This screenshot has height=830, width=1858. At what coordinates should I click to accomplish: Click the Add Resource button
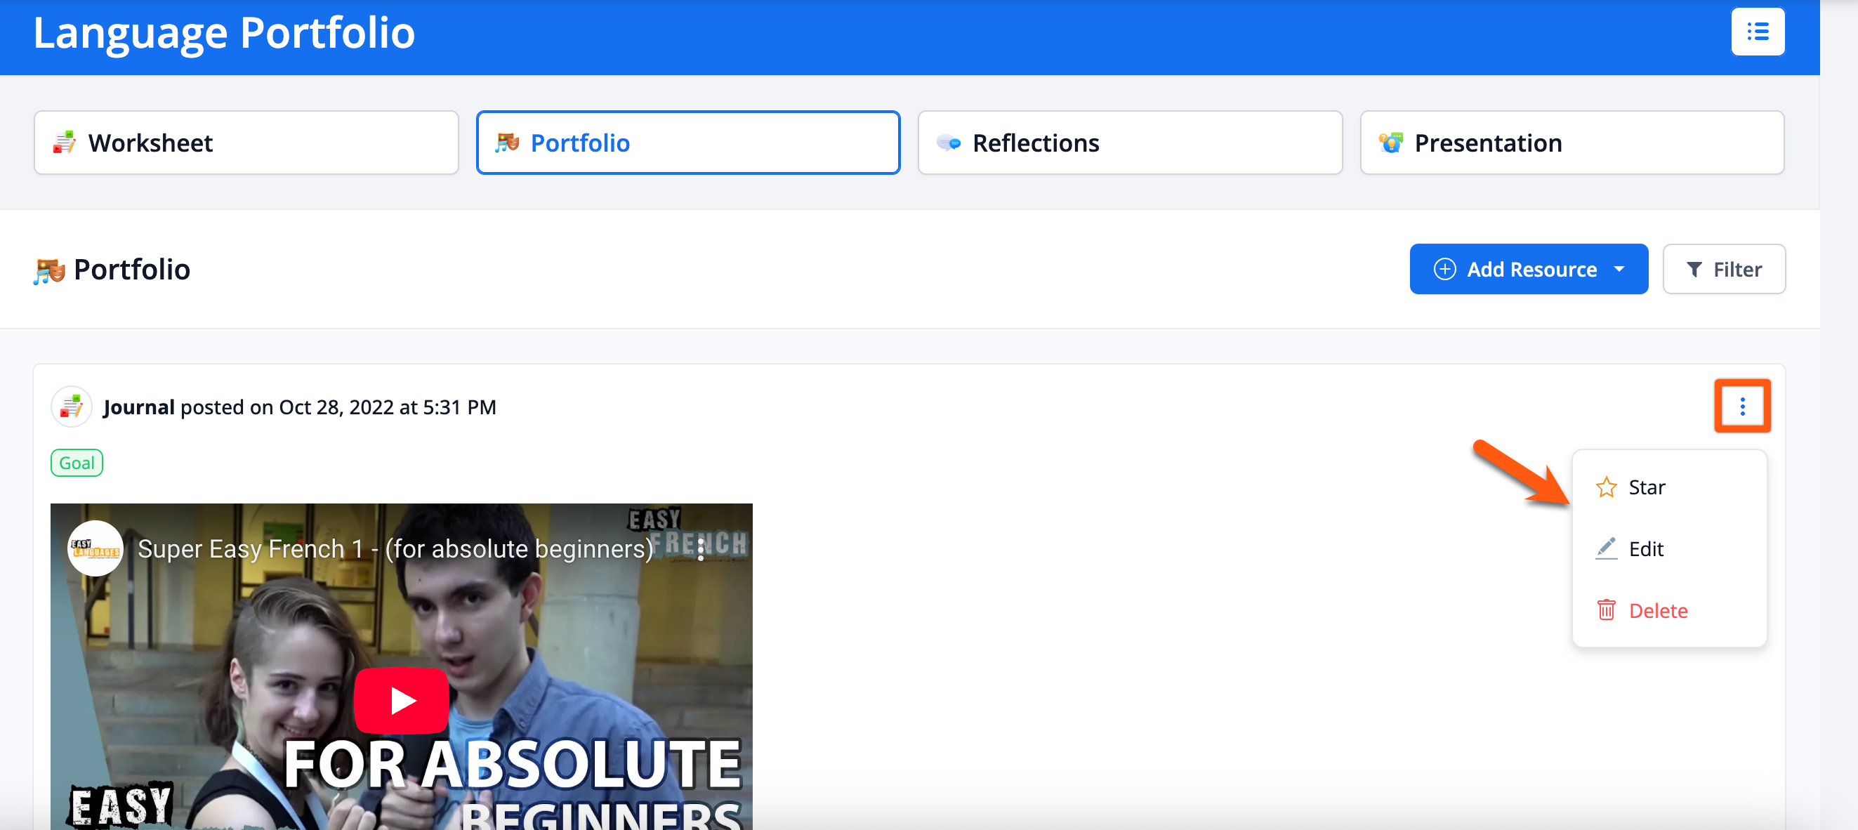click(x=1529, y=269)
